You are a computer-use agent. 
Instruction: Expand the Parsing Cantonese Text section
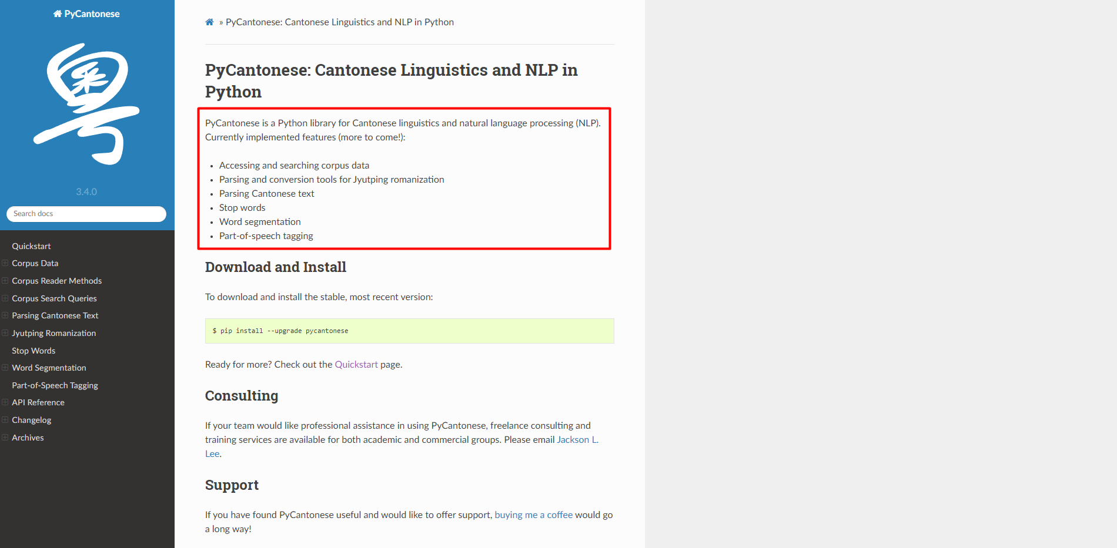click(5, 315)
